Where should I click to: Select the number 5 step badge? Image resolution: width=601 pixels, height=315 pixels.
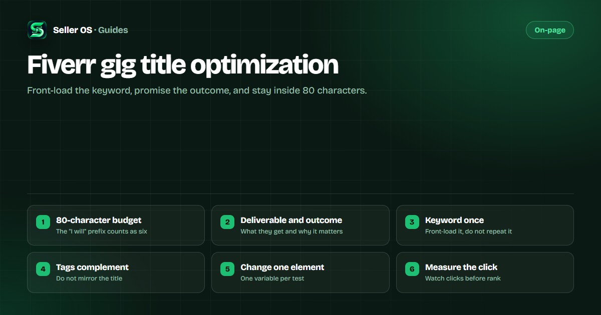pyautogui.click(x=227, y=269)
